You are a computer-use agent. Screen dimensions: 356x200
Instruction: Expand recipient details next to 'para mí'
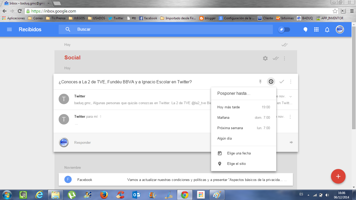pos(101,117)
